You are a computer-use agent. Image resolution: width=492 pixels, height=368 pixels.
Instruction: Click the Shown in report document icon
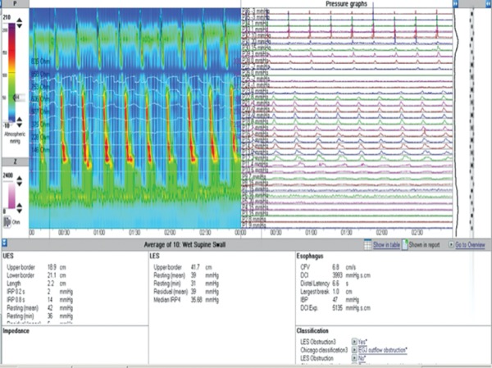click(x=405, y=244)
